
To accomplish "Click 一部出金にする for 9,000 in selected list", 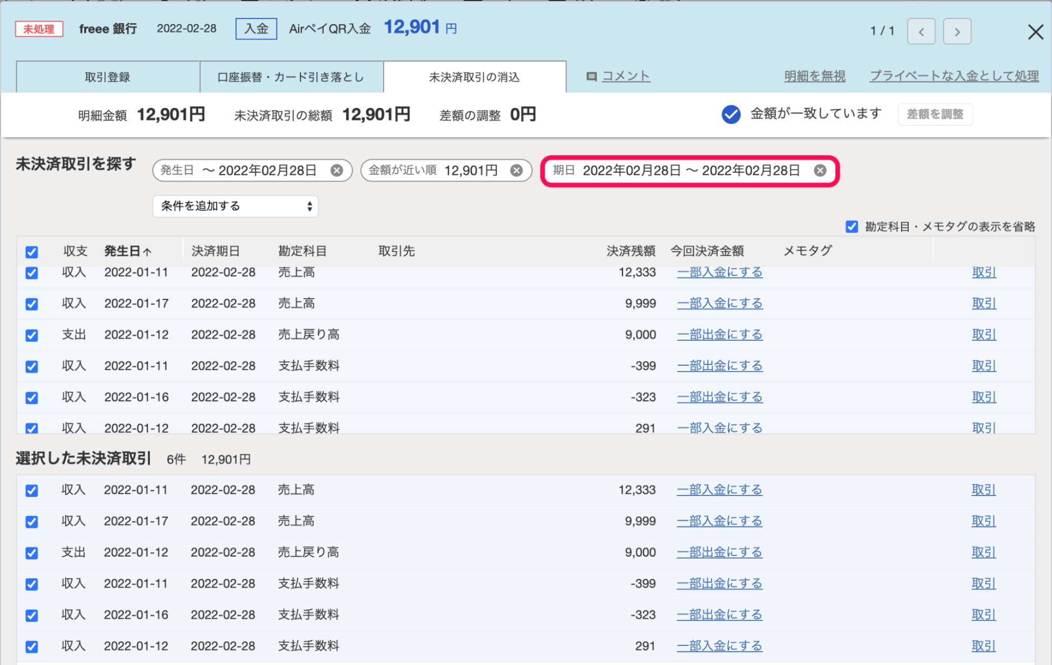I will (719, 552).
